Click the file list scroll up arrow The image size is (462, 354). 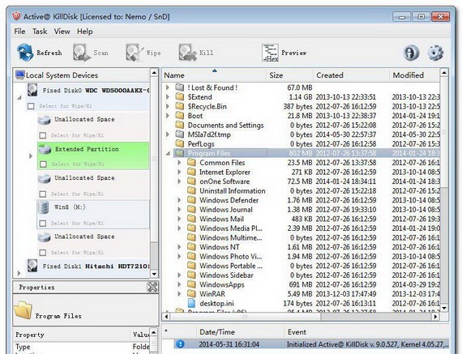(444, 72)
